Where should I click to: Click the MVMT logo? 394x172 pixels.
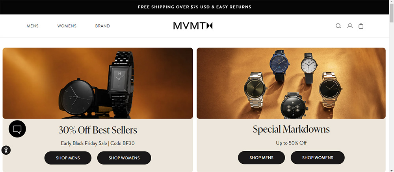click(193, 26)
